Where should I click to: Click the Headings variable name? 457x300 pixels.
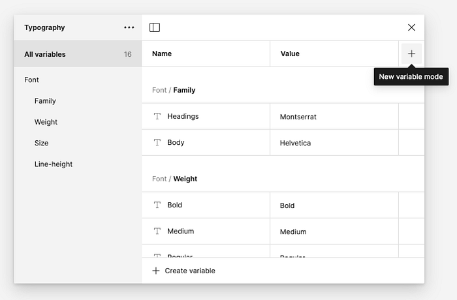click(x=183, y=116)
